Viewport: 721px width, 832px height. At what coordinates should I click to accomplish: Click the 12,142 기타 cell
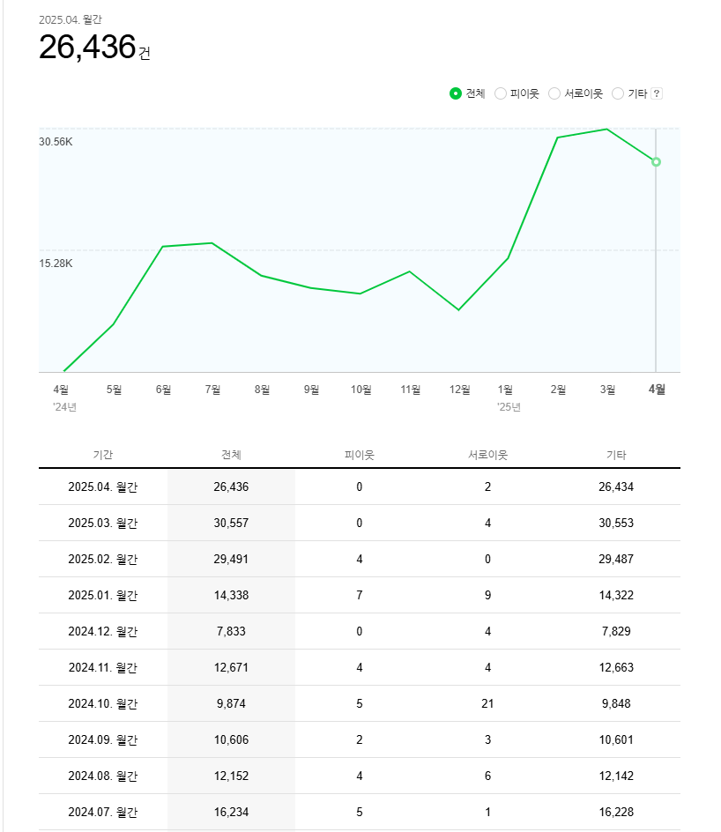(616, 776)
